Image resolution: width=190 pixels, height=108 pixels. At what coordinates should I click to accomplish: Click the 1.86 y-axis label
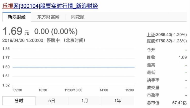pos(6,49)
